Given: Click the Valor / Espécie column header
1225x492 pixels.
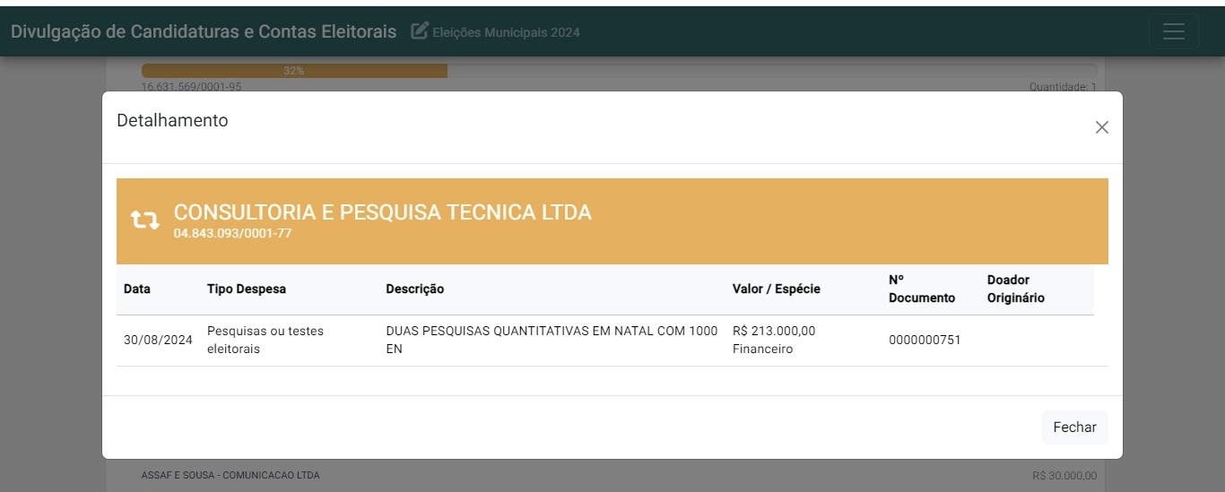Looking at the screenshot, I should click(776, 289).
